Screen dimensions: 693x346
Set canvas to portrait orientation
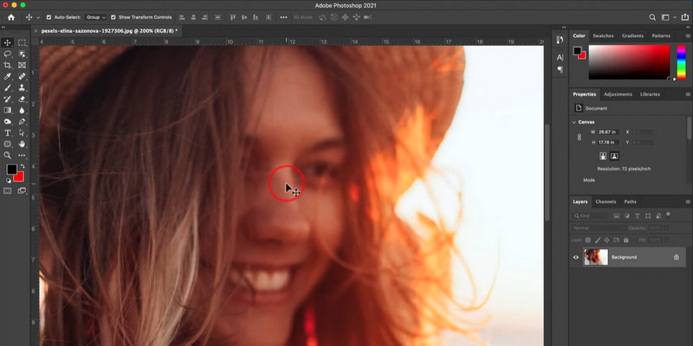pyautogui.click(x=603, y=156)
